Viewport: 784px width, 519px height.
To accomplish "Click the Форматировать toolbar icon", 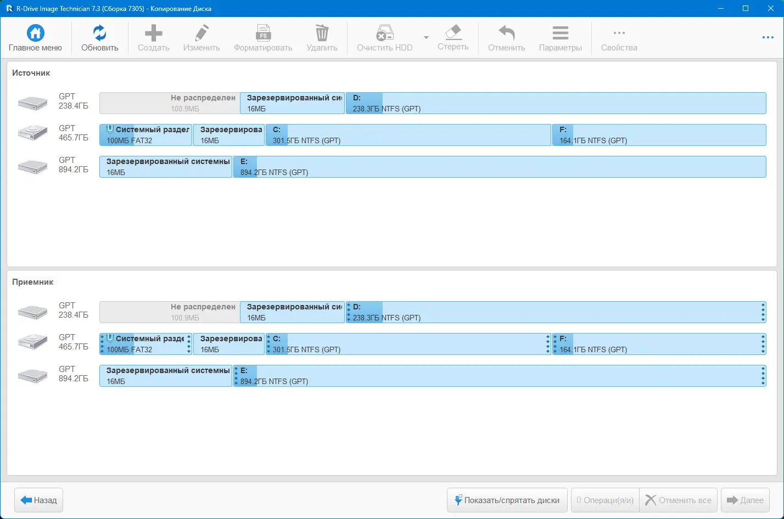I will click(x=263, y=33).
